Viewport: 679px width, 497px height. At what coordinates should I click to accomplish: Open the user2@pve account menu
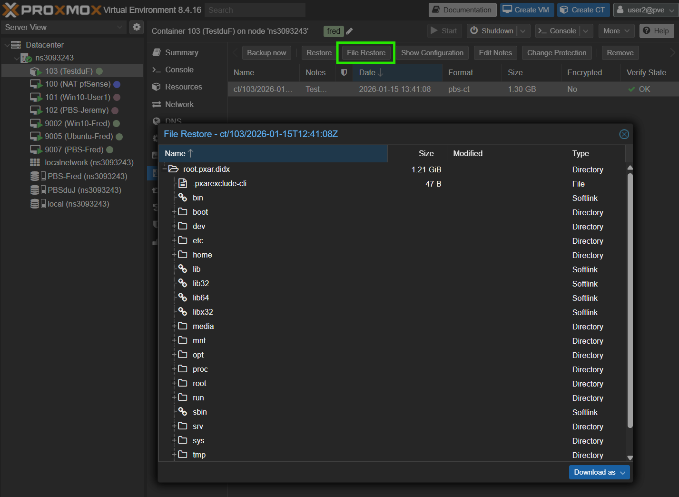[x=646, y=10]
